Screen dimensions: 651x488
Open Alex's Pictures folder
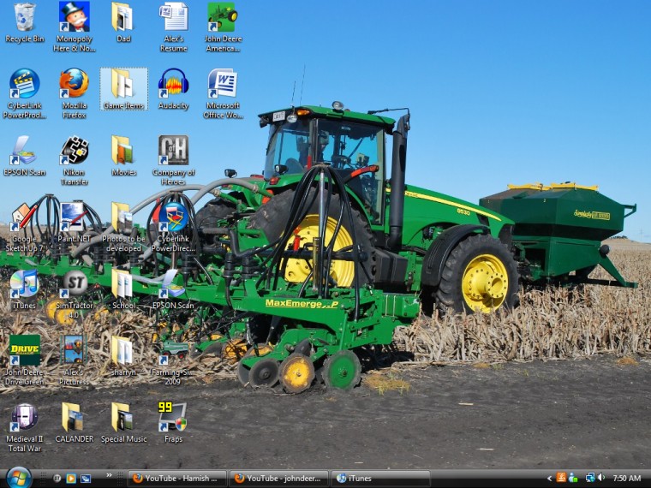[74, 361]
